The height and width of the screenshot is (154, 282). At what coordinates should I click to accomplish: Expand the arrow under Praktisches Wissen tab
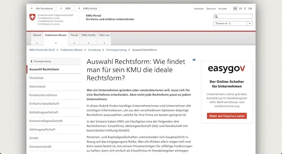(56, 43)
